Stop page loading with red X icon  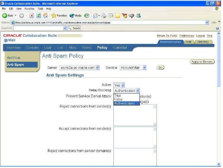pyautogui.click(x=32, y=16)
